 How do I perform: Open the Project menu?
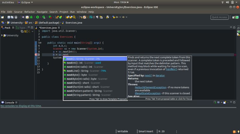[x=64, y=12]
